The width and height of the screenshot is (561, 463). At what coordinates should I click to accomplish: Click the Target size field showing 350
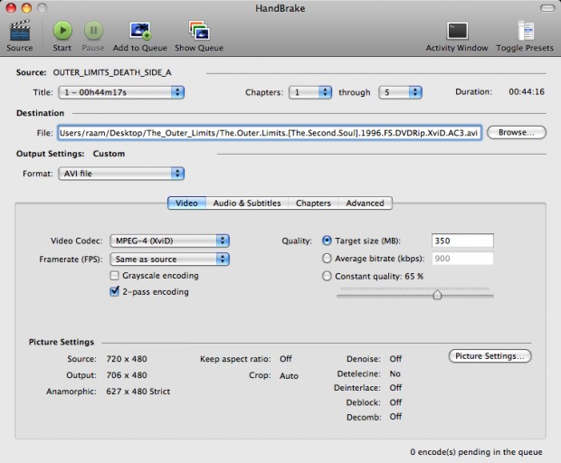[462, 241]
